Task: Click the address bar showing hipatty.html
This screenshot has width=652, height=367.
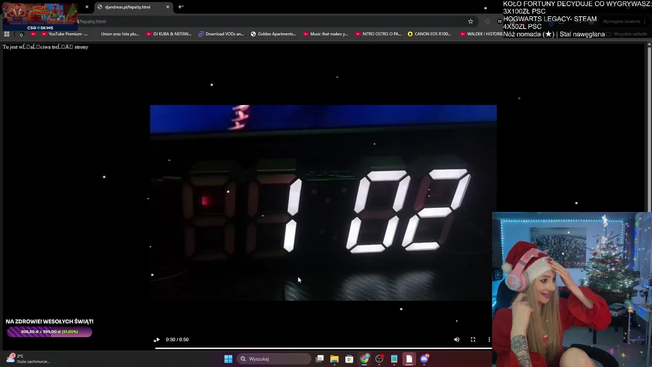Action: click(x=270, y=21)
